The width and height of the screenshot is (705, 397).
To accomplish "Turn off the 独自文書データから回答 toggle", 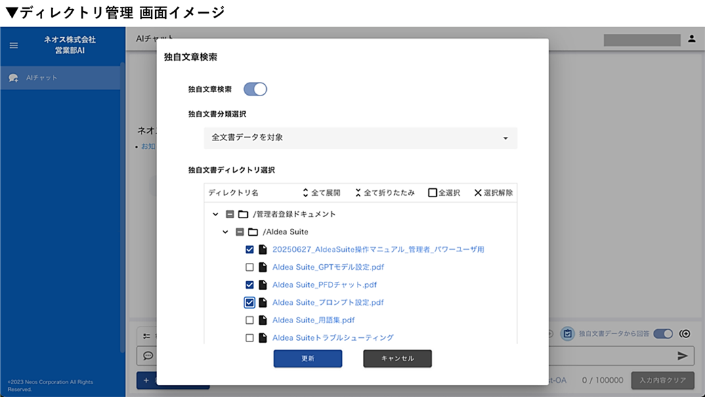I will (662, 333).
